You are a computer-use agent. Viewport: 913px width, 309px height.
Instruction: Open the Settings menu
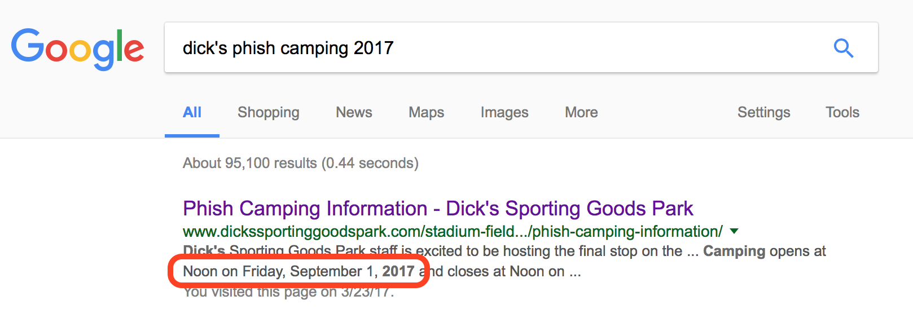tap(763, 113)
